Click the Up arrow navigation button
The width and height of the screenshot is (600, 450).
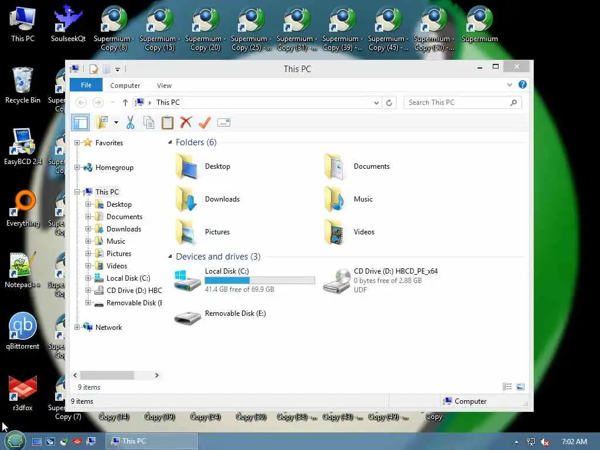pos(125,103)
